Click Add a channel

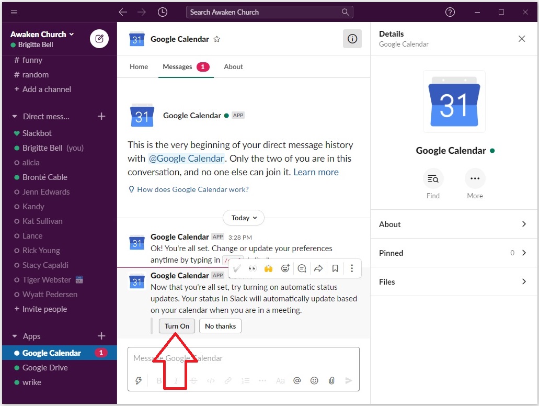[43, 89]
